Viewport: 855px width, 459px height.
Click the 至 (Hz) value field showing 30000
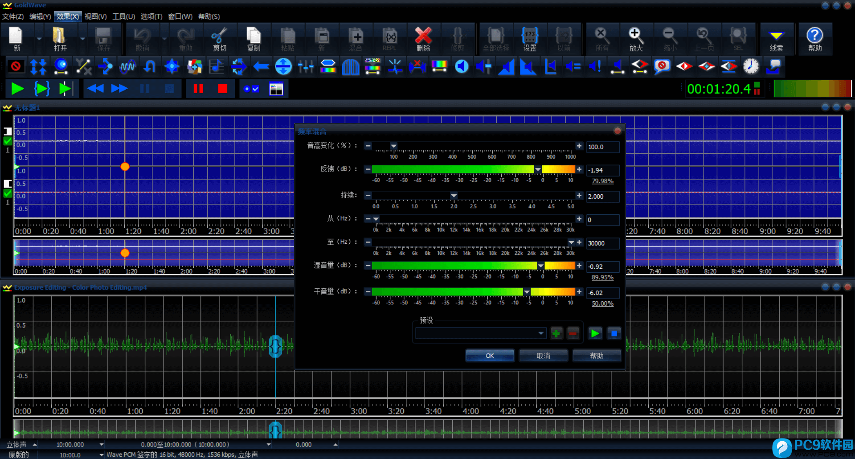pyautogui.click(x=602, y=243)
